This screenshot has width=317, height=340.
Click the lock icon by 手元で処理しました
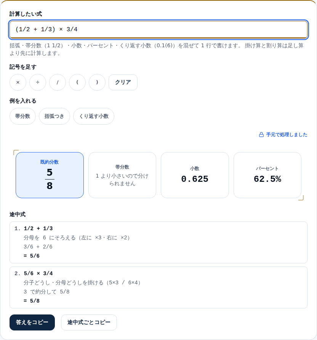tap(261, 135)
